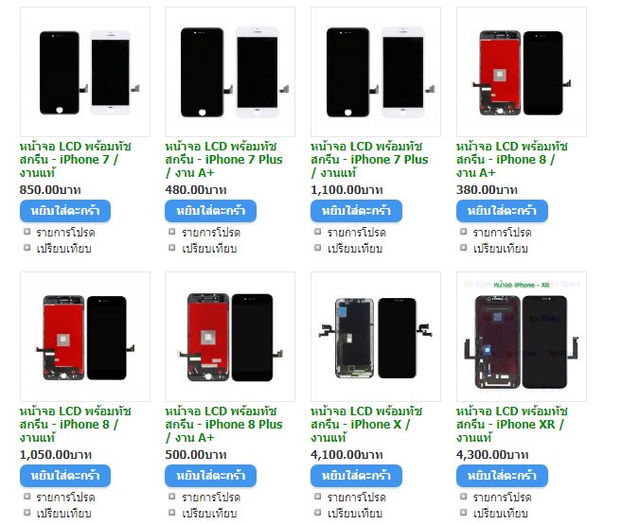Click wishlist plus icon for iPhone 8 A+ at 380 baht
Viewport: 622px width, 525px height.
tap(463, 232)
